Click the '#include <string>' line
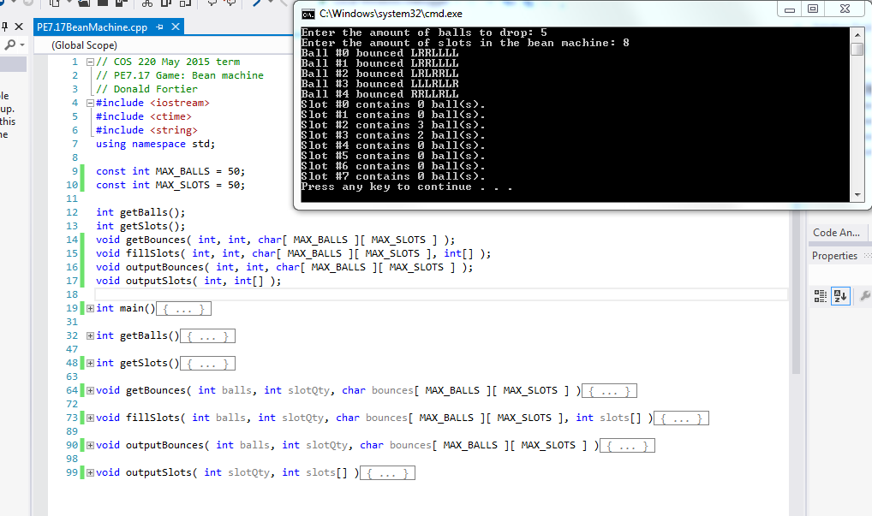 [146, 130]
